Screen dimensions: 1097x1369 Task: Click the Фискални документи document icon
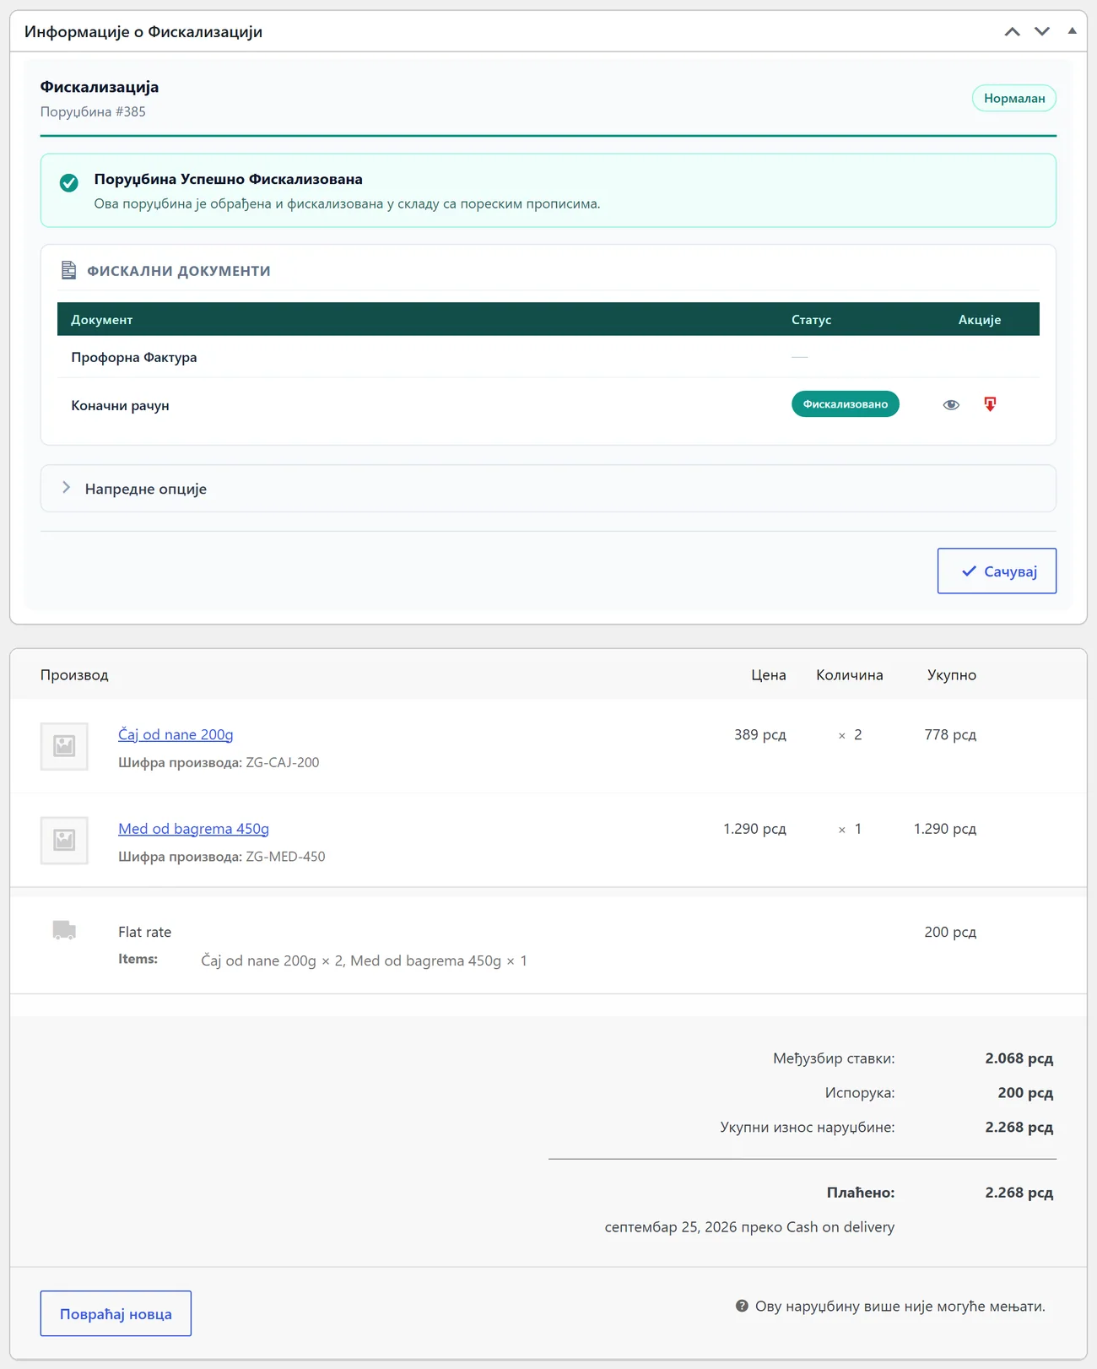point(69,270)
